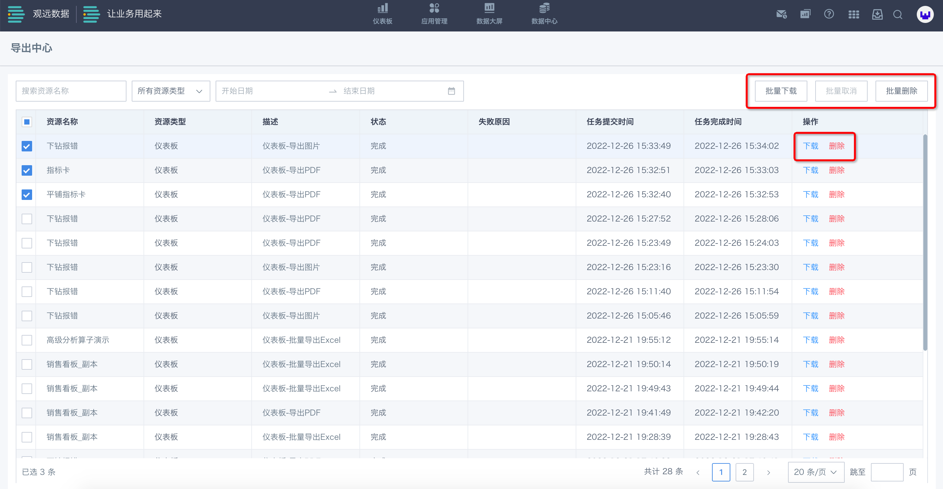Open the export center download icon

877,14
